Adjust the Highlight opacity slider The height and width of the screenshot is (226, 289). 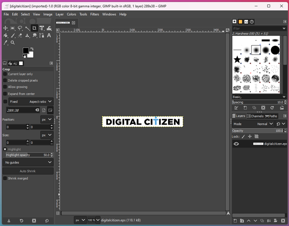coord(28,155)
